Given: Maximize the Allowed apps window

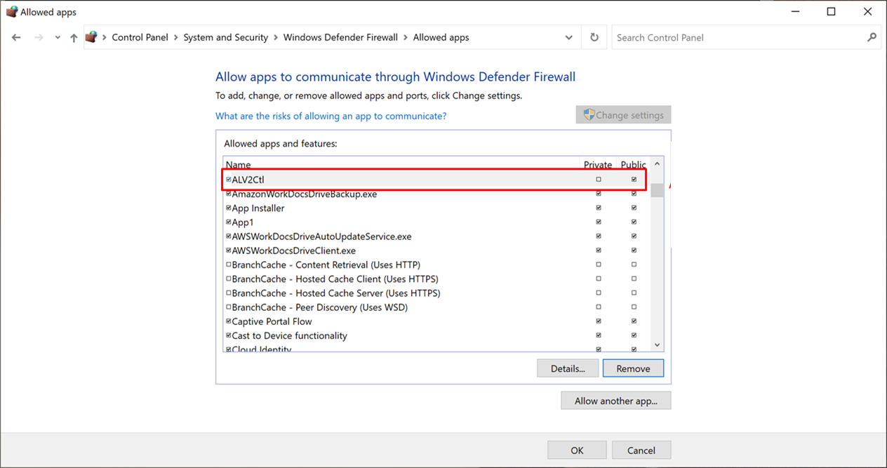Looking at the screenshot, I should [831, 12].
